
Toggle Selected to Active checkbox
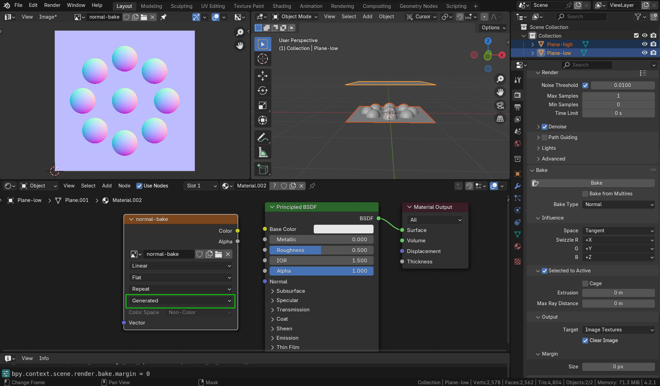(x=544, y=271)
